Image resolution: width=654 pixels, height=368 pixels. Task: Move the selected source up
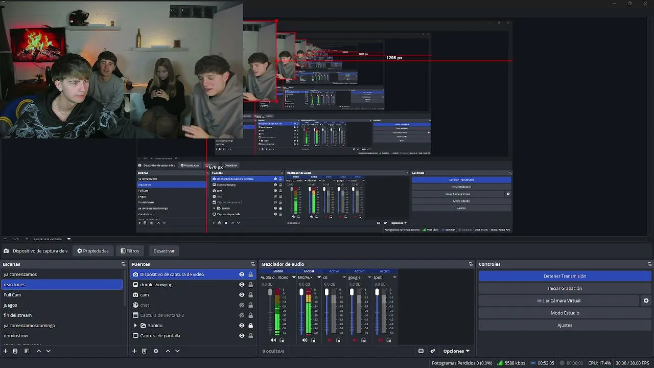pos(168,351)
